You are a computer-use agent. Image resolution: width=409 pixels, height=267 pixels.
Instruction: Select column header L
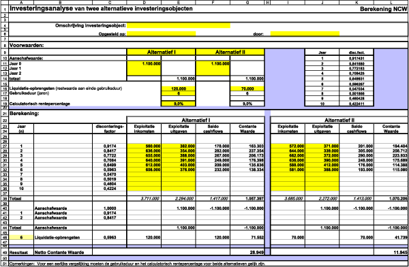tap(391, 2)
